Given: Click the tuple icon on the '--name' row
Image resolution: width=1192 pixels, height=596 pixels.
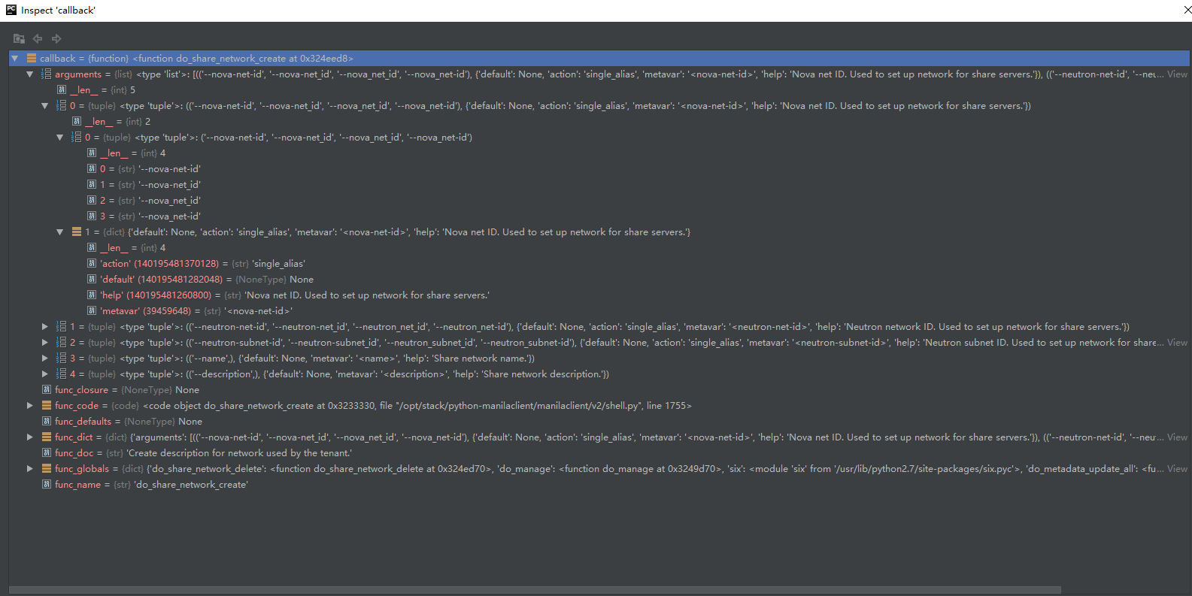Looking at the screenshot, I should click(x=61, y=358).
